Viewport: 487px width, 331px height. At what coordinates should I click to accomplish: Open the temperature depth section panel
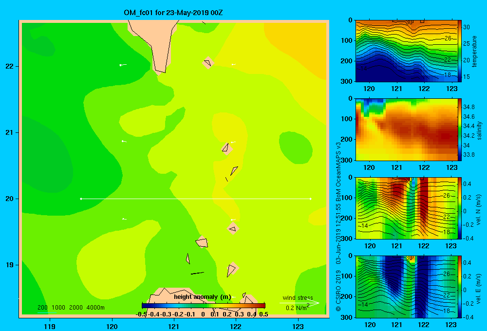click(406, 51)
